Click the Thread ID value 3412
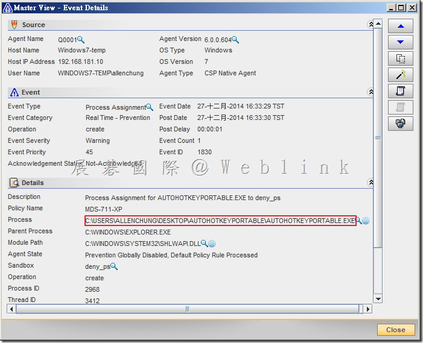Viewport: 423px width, 343px height. [92, 301]
